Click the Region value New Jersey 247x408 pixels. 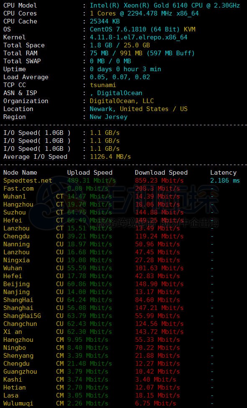[109, 117]
